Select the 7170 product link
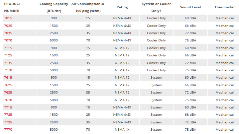 pyautogui.click(x=8, y=70)
